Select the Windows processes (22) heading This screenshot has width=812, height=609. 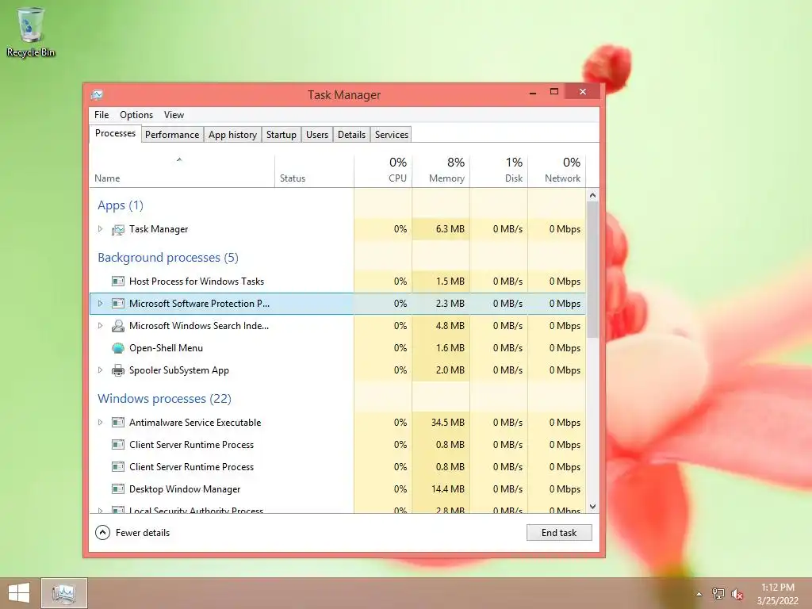tap(165, 399)
